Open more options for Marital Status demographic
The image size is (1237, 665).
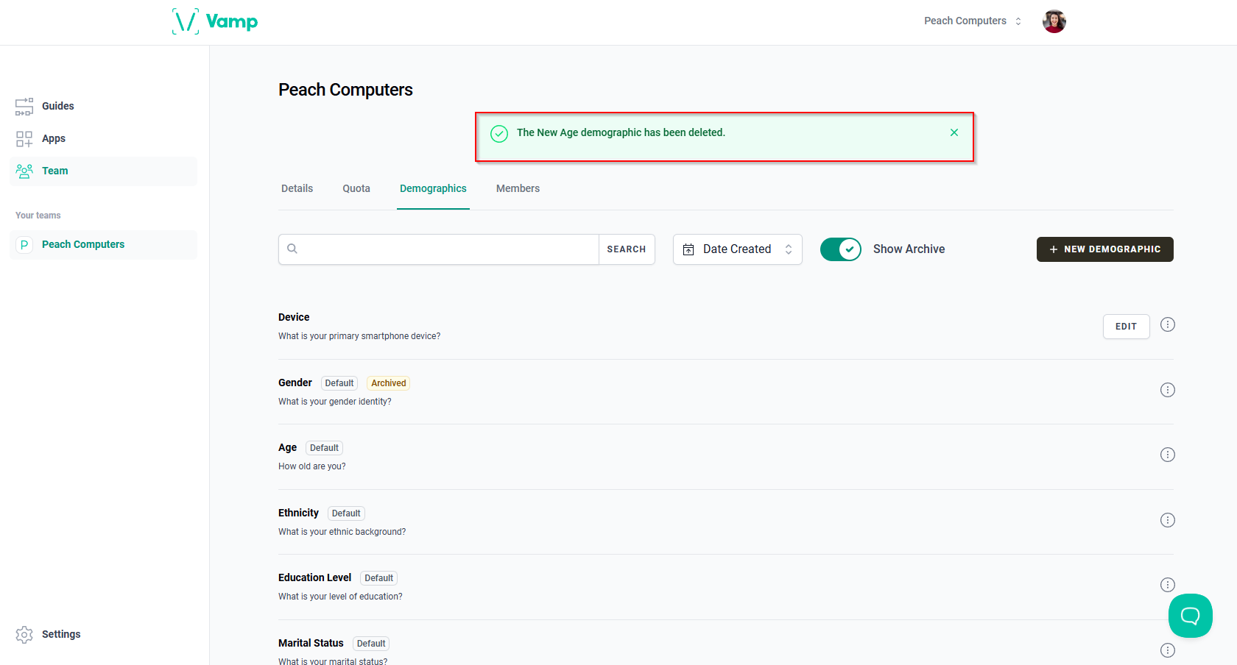[1168, 650]
